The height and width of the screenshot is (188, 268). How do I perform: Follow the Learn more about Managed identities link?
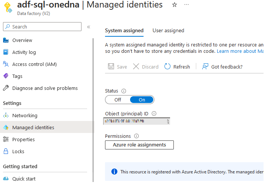(240, 51)
